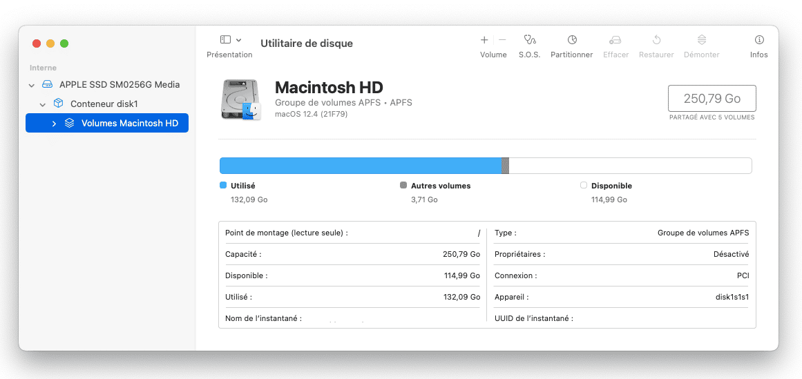Click the Infos toolbar label
802x379 pixels.
tap(759, 55)
